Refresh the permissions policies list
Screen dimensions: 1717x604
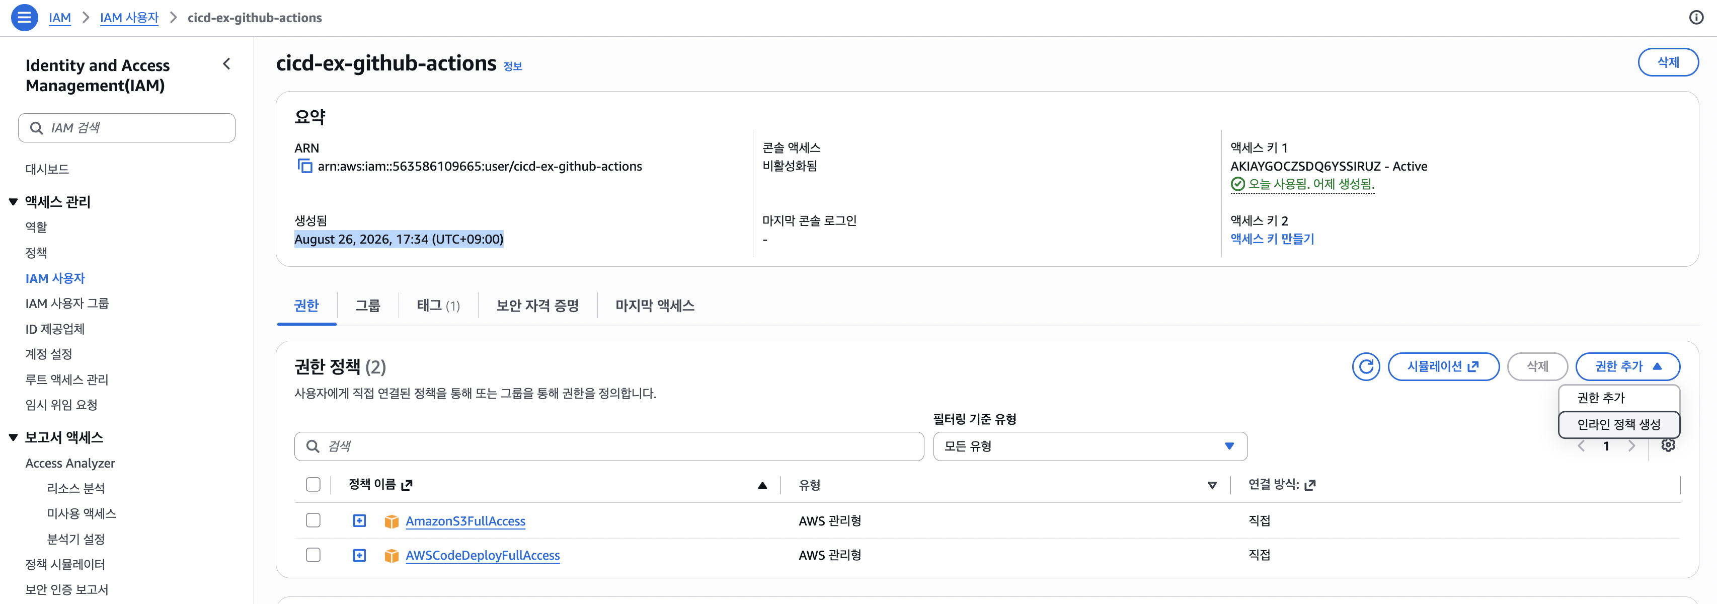(x=1366, y=366)
